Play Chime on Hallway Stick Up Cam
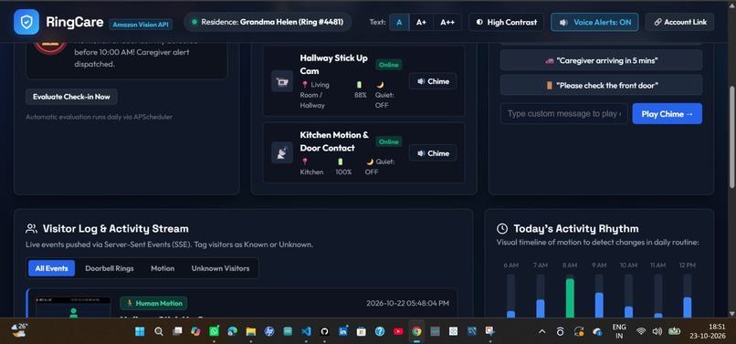The width and height of the screenshot is (736, 344). coord(433,81)
